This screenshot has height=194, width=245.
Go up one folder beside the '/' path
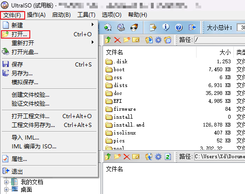108,40
